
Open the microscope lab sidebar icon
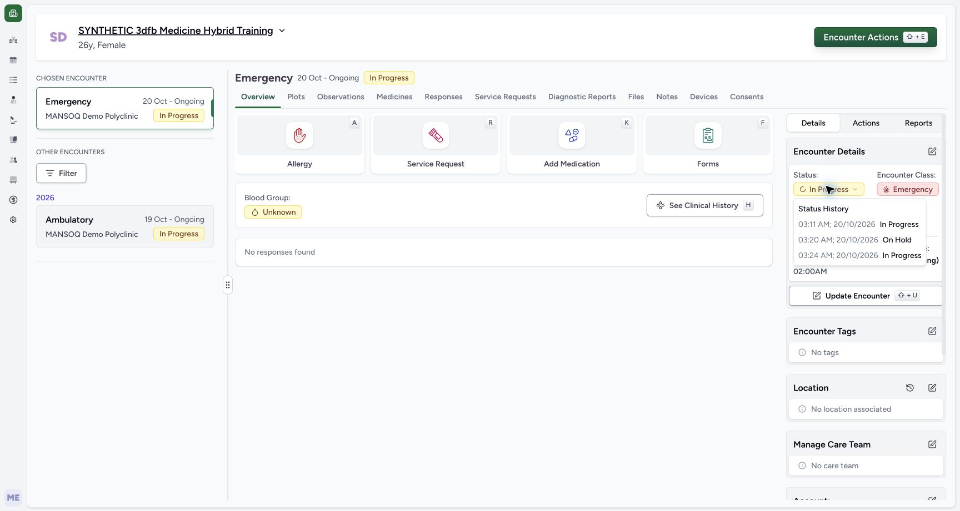coord(13,120)
